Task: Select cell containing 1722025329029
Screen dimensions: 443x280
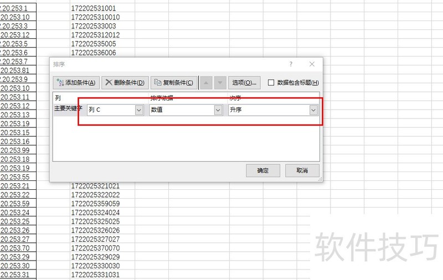Action: coord(102,257)
